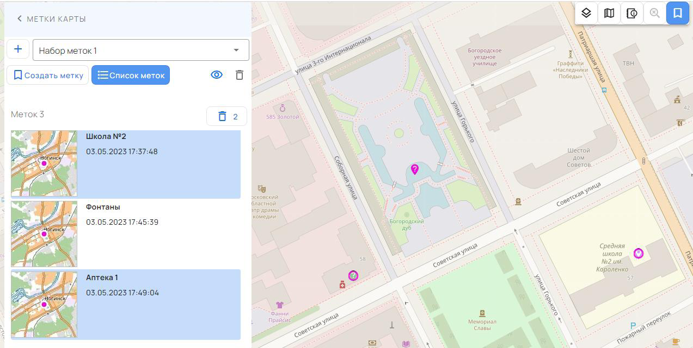This screenshot has height=348, width=693.
Task: Deselect the Школа №2 list entry
Action: coord(158,164)
